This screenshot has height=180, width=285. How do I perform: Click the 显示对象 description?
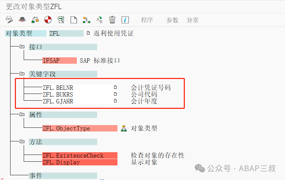(x=144, y=162)
